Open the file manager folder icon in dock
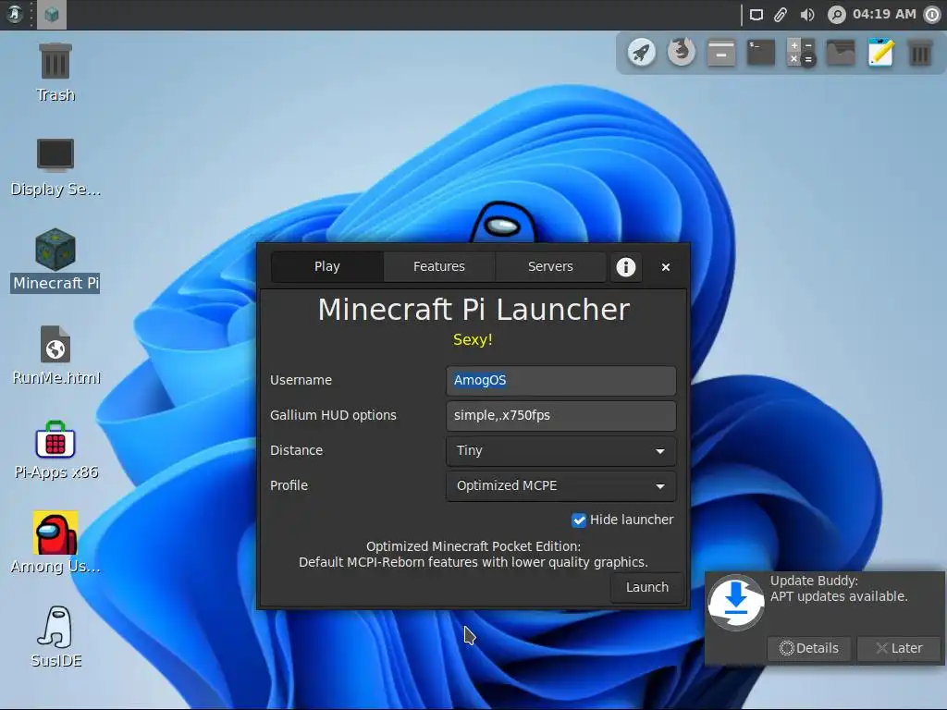The width and height of the screenshot is (947, 710). point(841,53)
